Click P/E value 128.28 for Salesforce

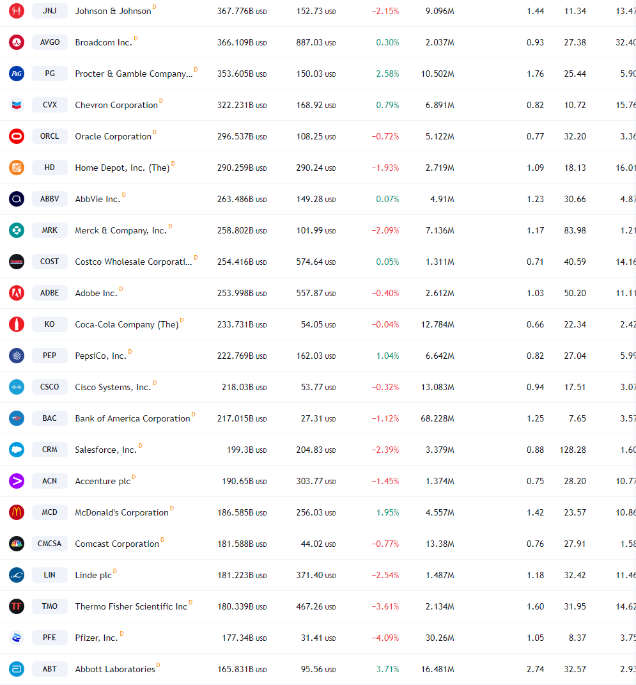point(573,450)
